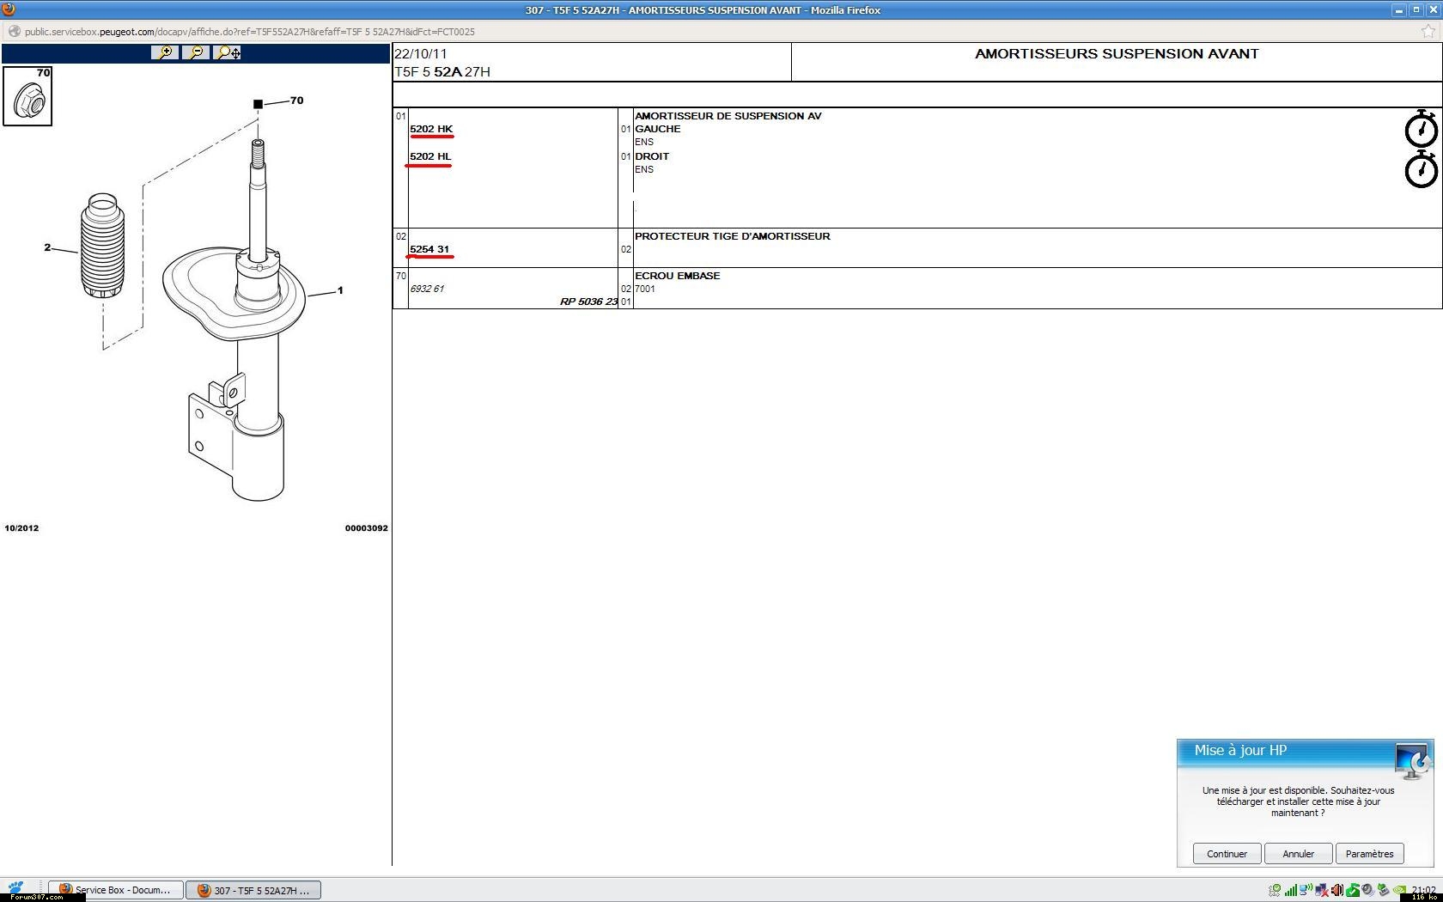Minimize the Firefox window
Image resolution: width=1443 pixels, height=902 pixels.
1399,10
